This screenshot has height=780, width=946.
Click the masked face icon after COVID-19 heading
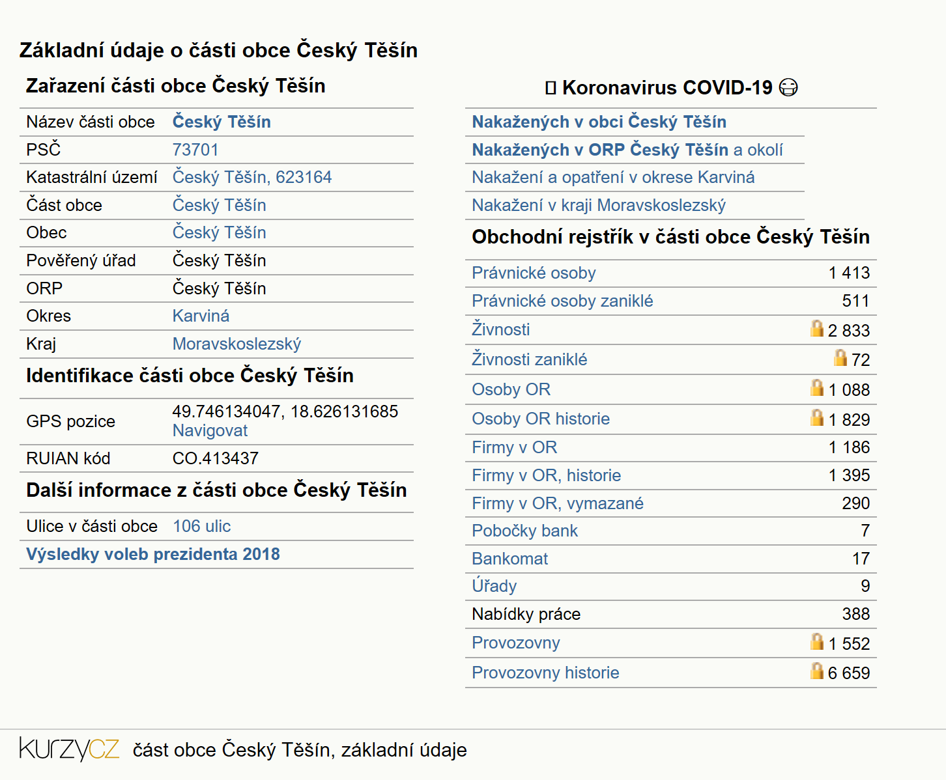pyautogui.click(x=788, y=87)
